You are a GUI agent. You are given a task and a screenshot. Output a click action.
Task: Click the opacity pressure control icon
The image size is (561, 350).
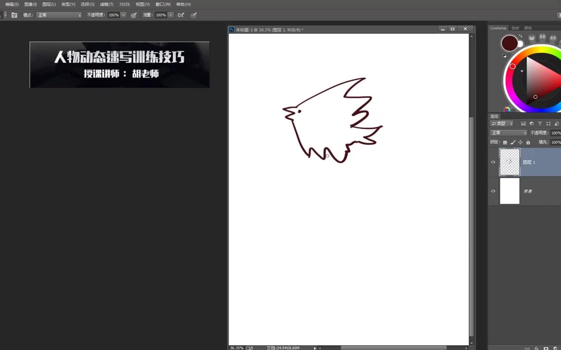pyautogui.click(x=133, y=15)
